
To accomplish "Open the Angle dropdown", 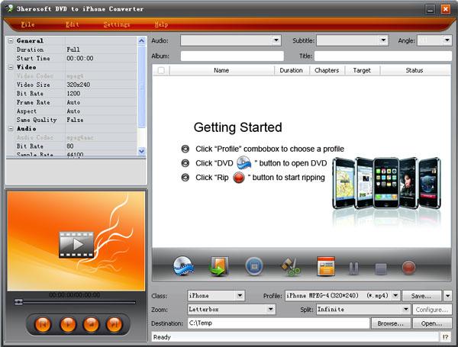I will (447, 40).
